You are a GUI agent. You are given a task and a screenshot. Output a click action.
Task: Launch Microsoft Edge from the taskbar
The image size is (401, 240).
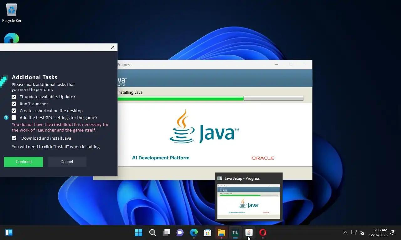pos(194,232)
